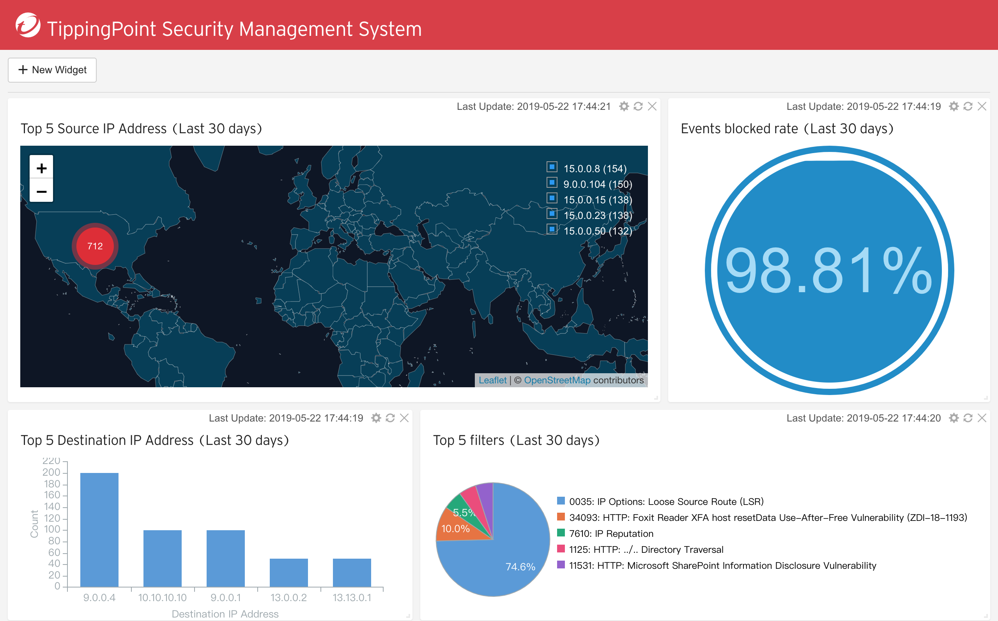Refresh the Top 5 Destination IP widget
The width and height of the screenshot is (998, 621).
[390, 418]
